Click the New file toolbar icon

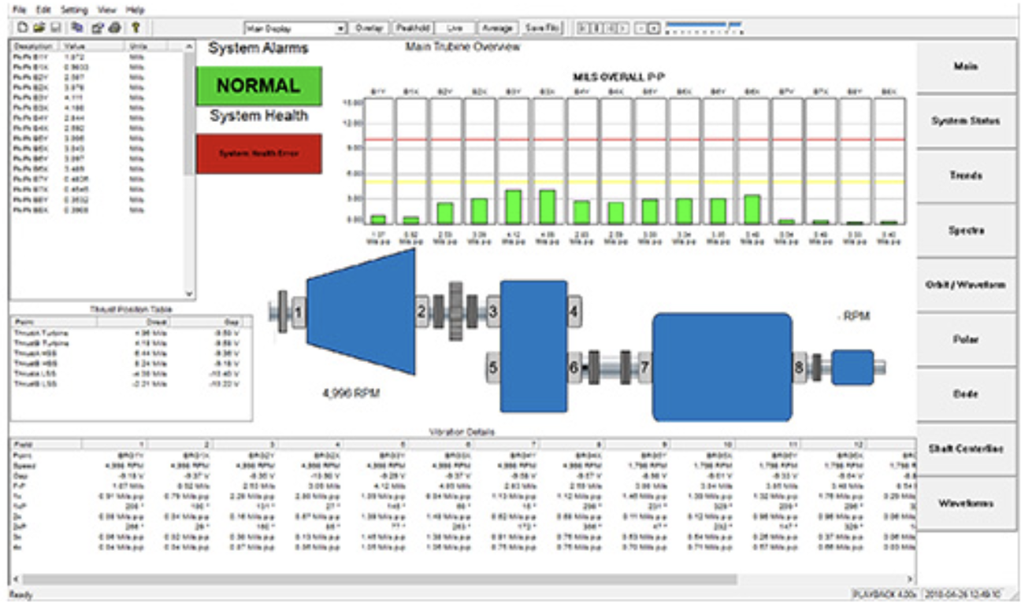coord(23,28)
